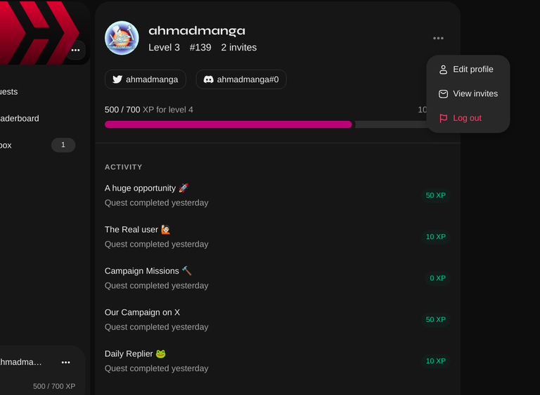This screenshot has height=395, width=540.
Task: Go to Leaderboard in the sidebar
Action: click(x=20, y=119)
